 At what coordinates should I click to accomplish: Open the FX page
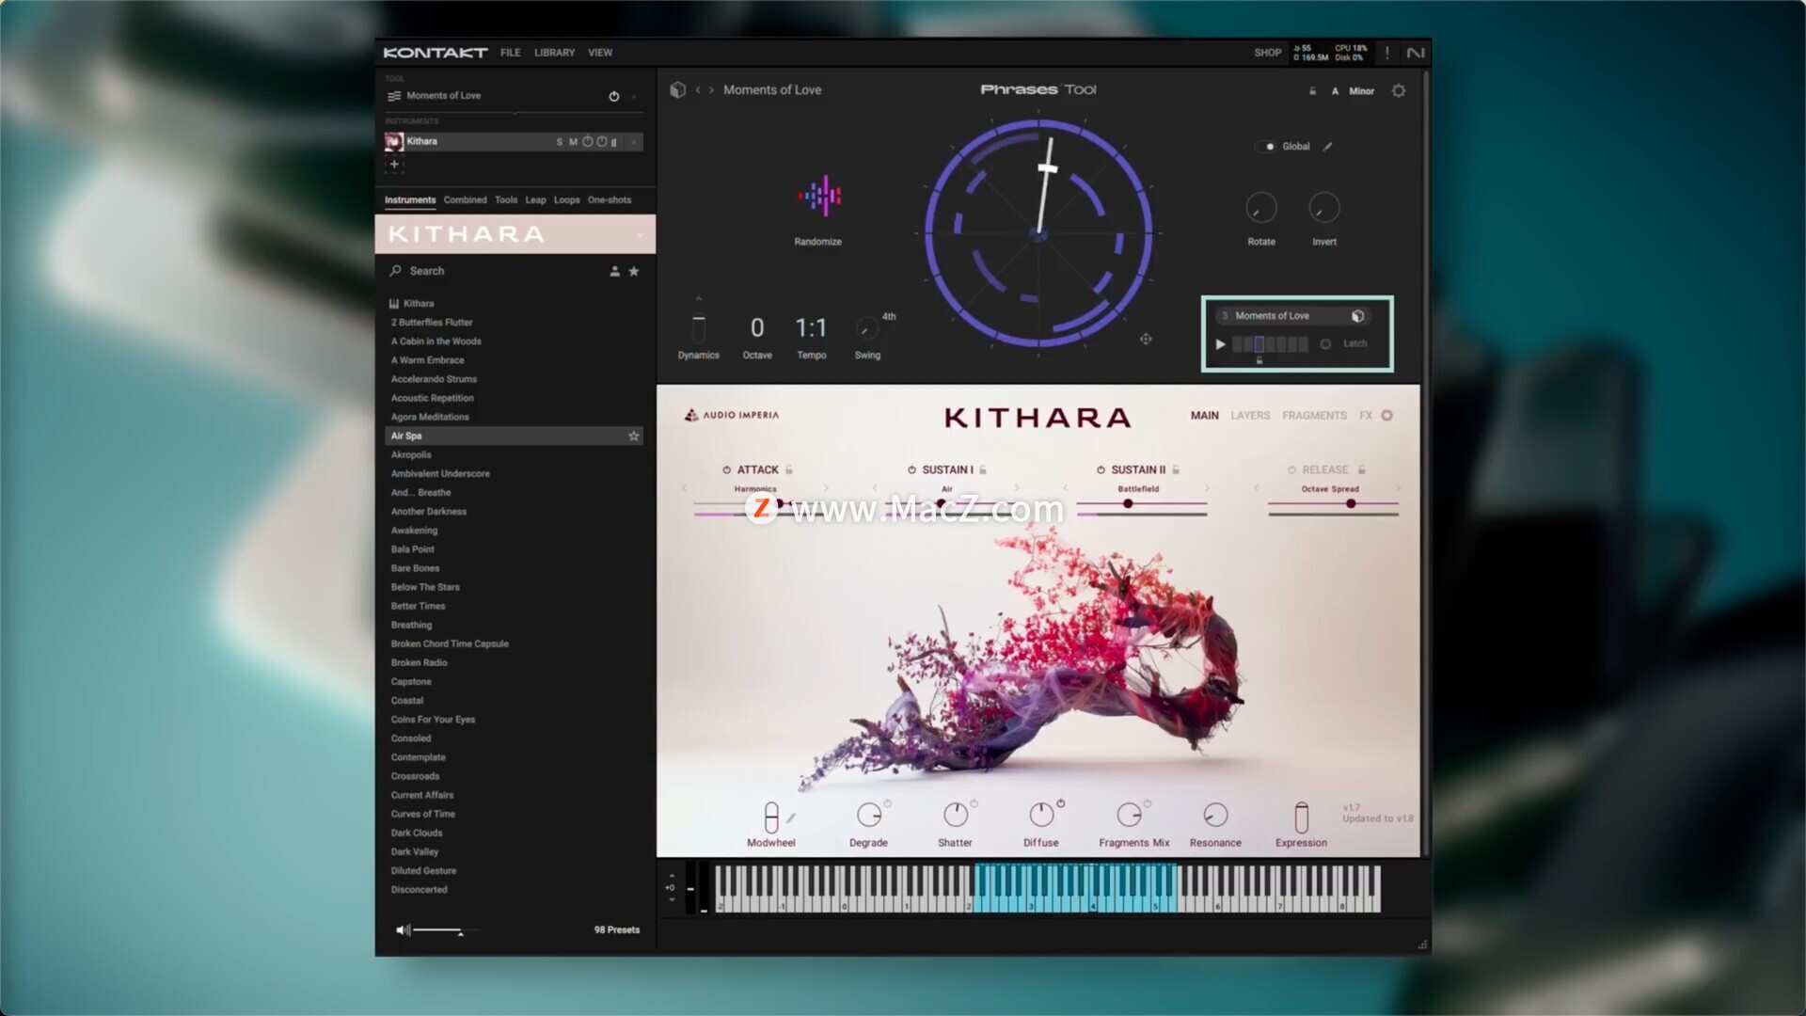(x=1366, y=415)
